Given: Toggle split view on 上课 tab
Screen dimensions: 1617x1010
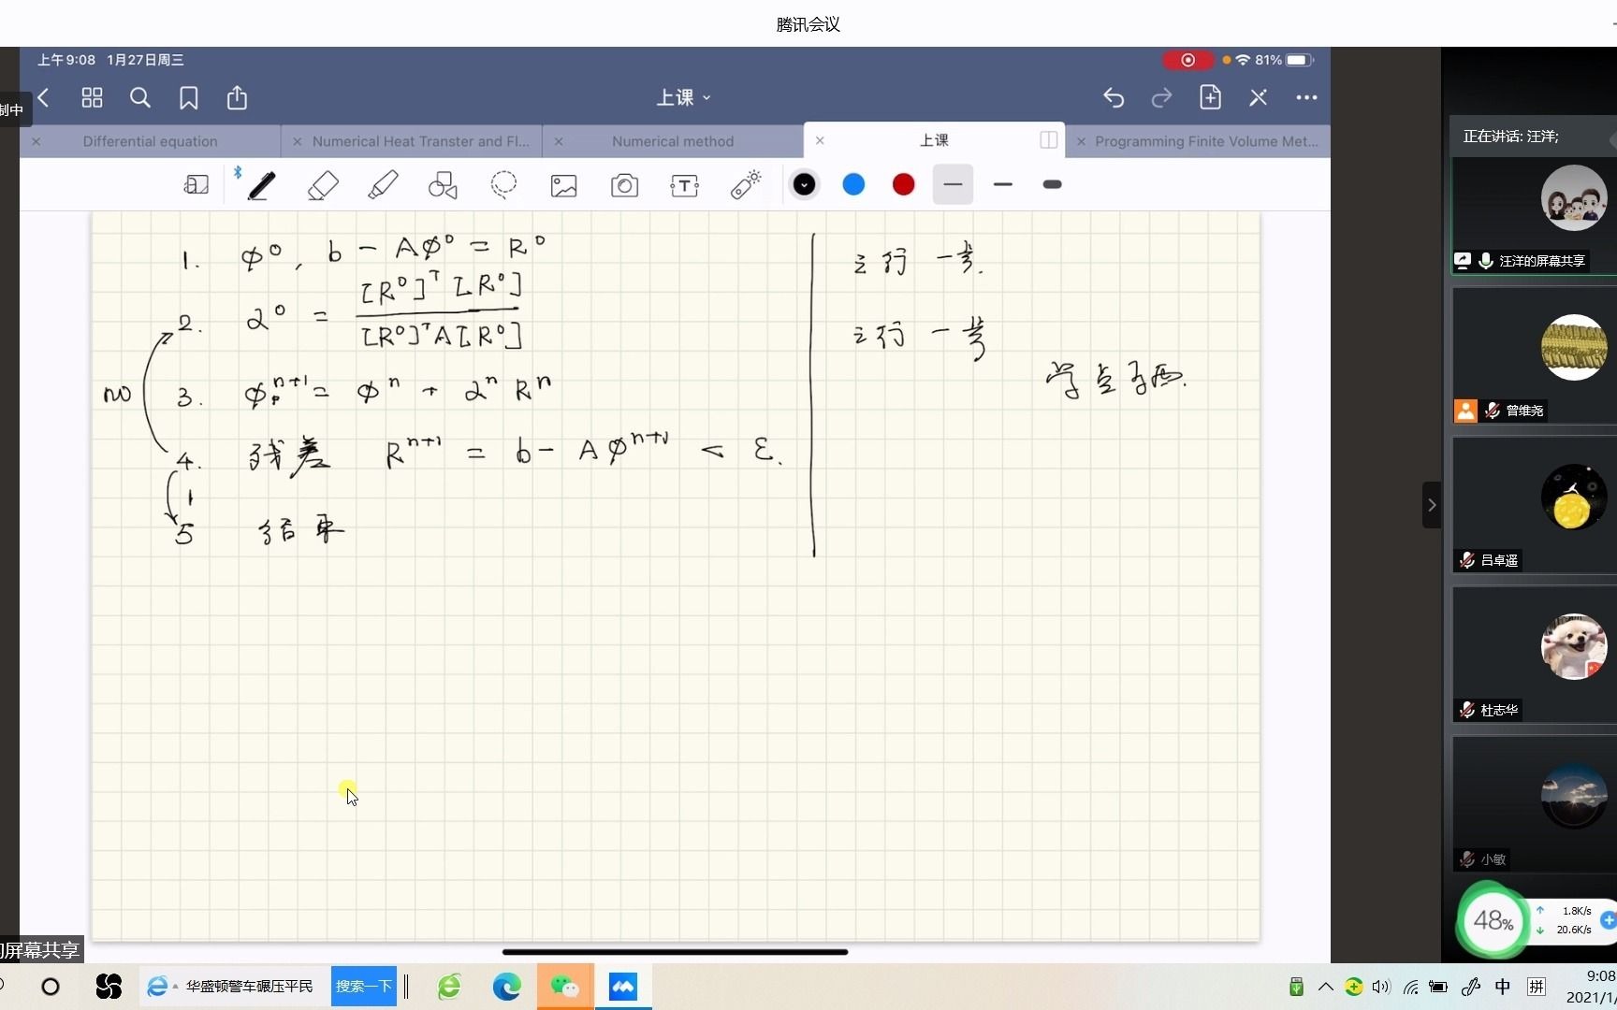Looking at the screenshot, I should coord(1048,140).
